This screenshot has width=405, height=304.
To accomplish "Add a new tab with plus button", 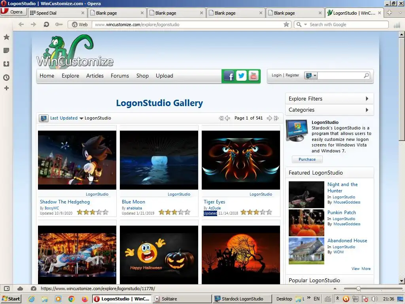I will [x=389, y=13].
